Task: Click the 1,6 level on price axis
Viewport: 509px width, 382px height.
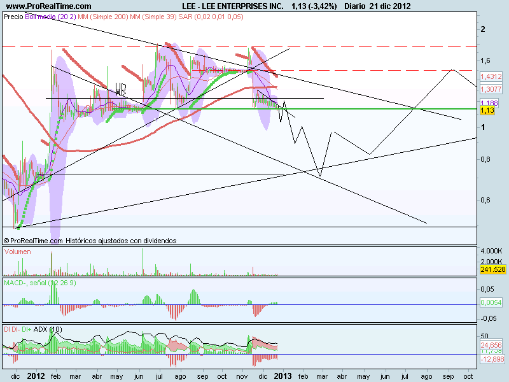Action: pyautogui.click(x=485, y=60)
